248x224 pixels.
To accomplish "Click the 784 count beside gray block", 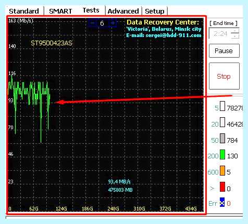I will (x=232, y=140).
